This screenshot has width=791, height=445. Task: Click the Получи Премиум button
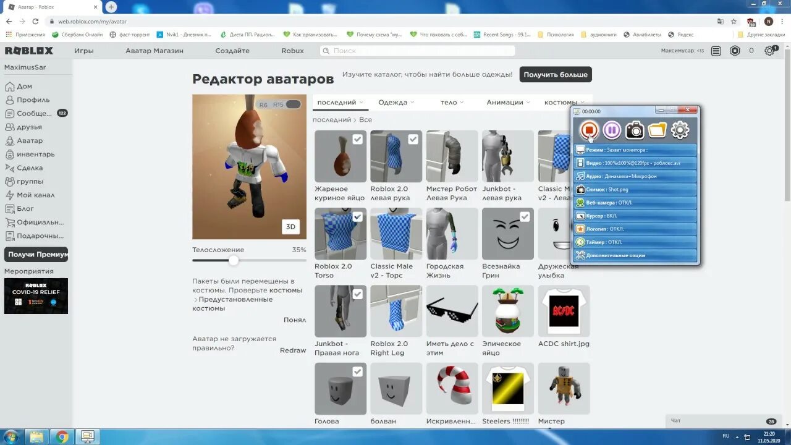tap(36, 255)
